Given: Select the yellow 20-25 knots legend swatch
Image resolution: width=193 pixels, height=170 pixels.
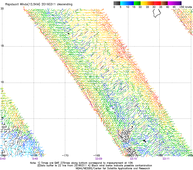Looking at the screenshot, I should (x=144, y=3).
